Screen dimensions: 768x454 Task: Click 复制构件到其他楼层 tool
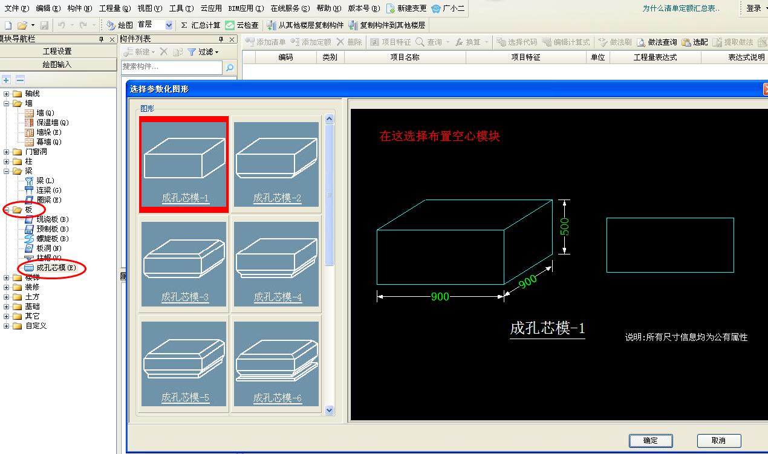click(387, 25)
